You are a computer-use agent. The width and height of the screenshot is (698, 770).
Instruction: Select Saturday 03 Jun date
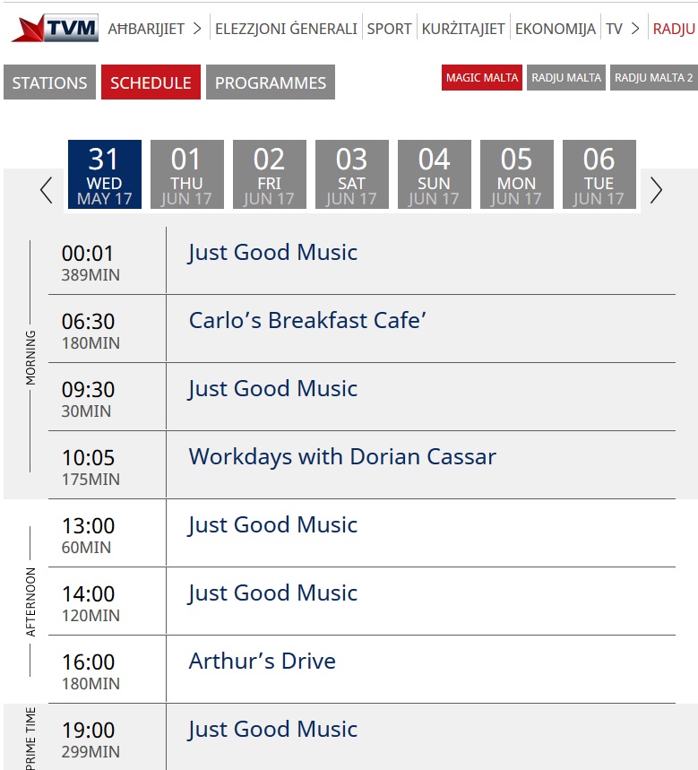coord(352,174)
